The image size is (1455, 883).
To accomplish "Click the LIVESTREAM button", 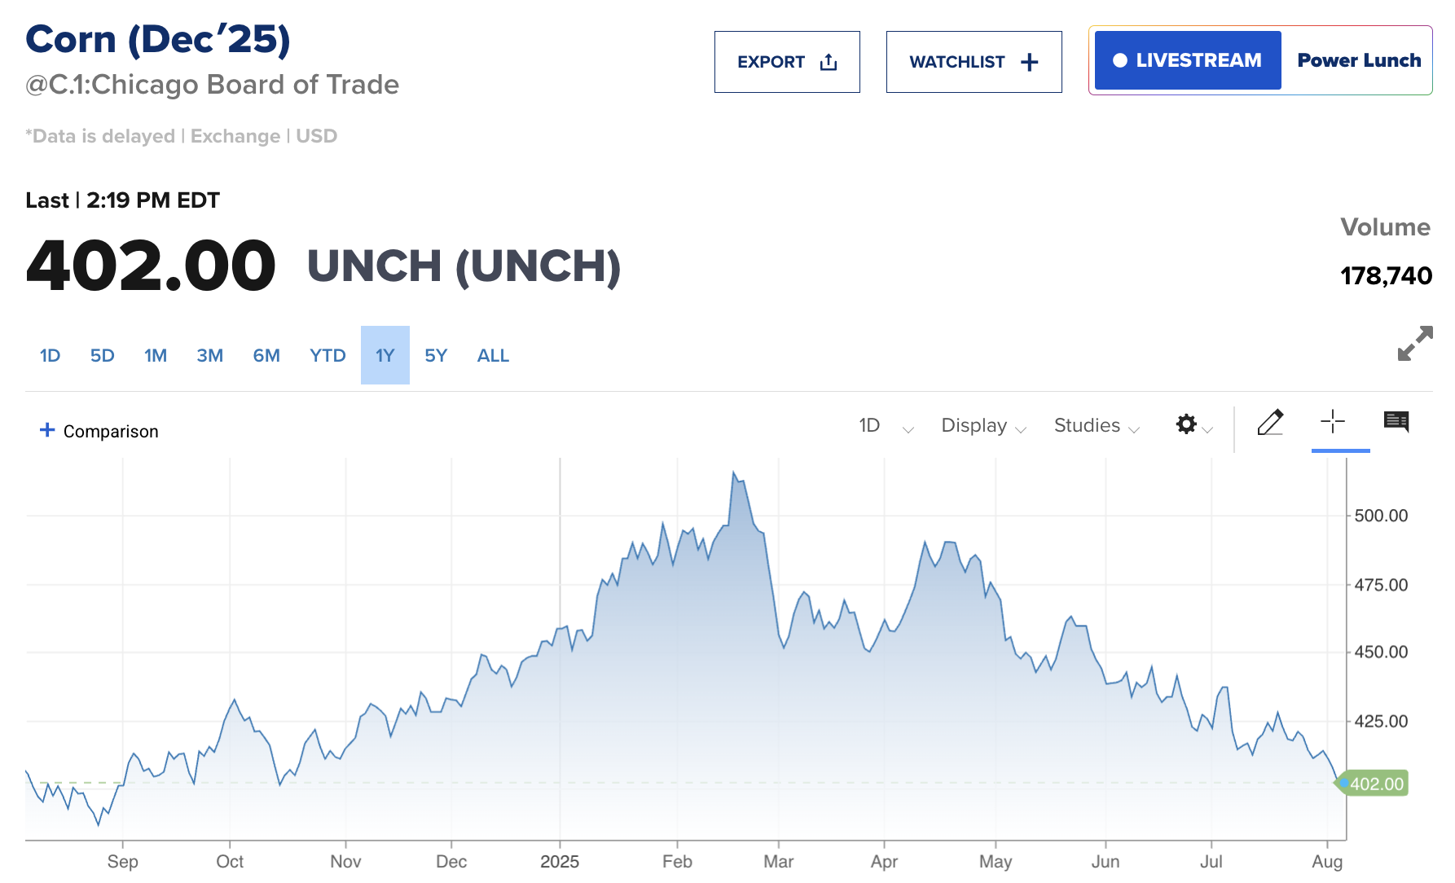I will pyautogui.click(x=1187, y=60).
